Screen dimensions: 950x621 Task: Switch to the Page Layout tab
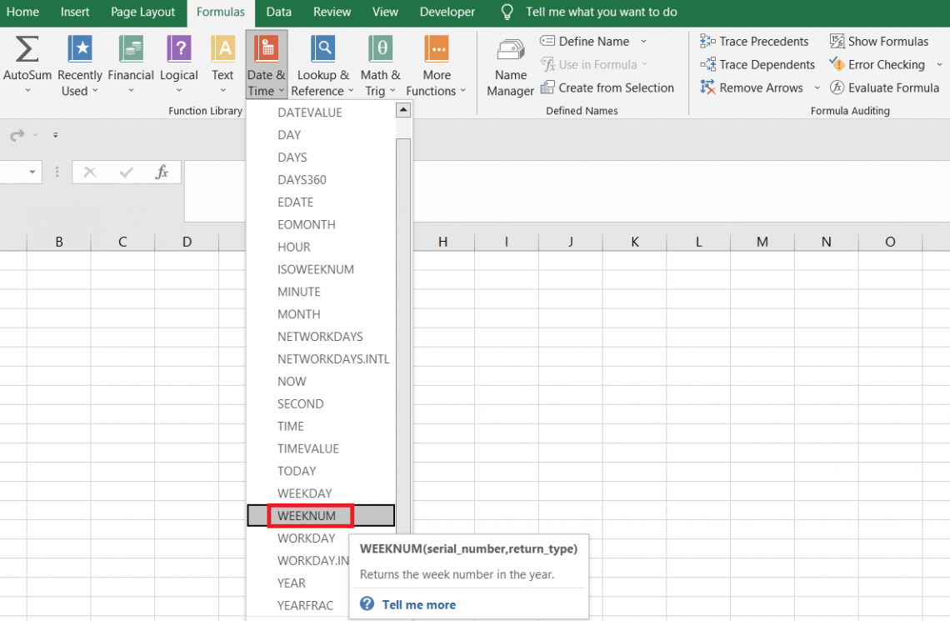[142, 13]
